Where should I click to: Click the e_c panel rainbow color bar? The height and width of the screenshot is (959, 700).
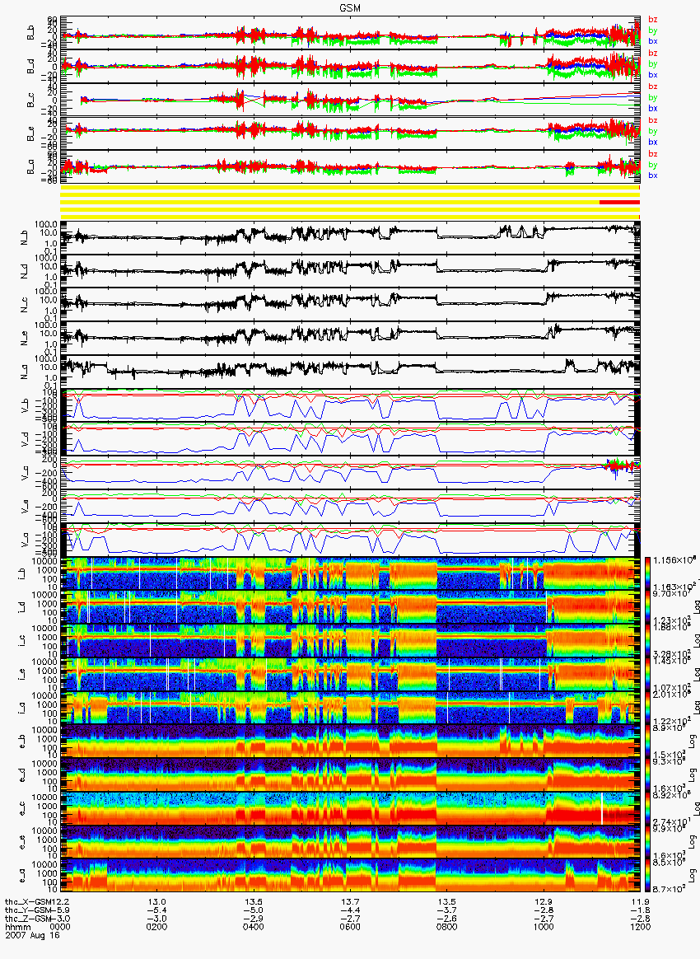(x=648, y=808)
